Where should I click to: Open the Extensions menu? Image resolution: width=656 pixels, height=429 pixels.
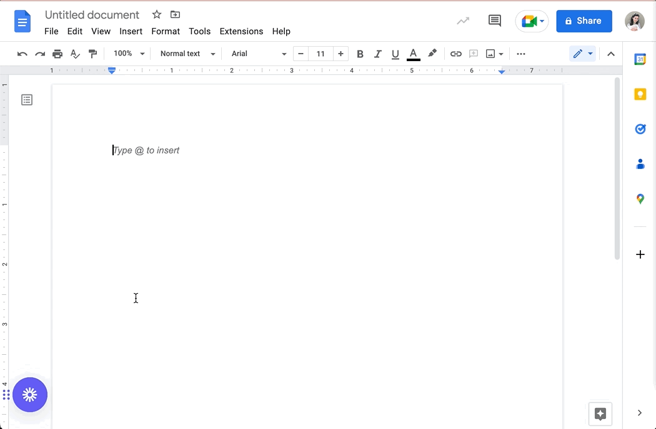pyautogui.click(x=241, y=31)
